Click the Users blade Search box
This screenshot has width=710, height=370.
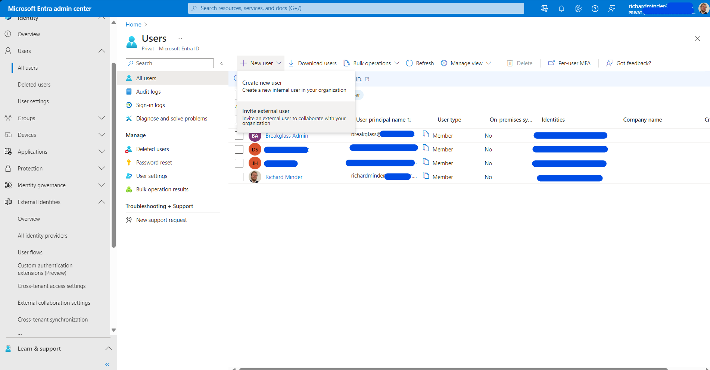pyautogui.click(x=170, y=63)
